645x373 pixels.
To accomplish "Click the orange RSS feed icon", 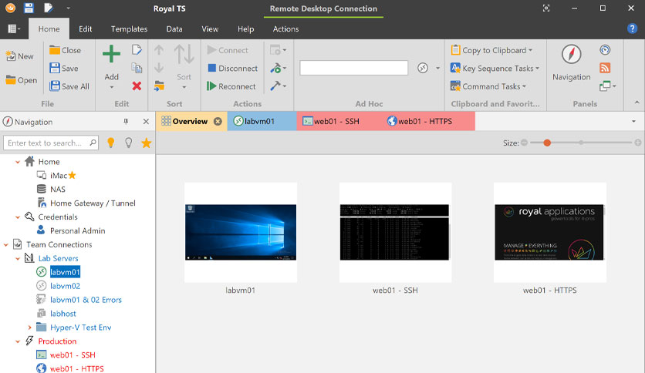I will pos(605,68).
